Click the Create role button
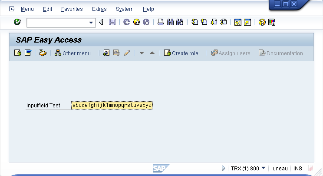 181,53
